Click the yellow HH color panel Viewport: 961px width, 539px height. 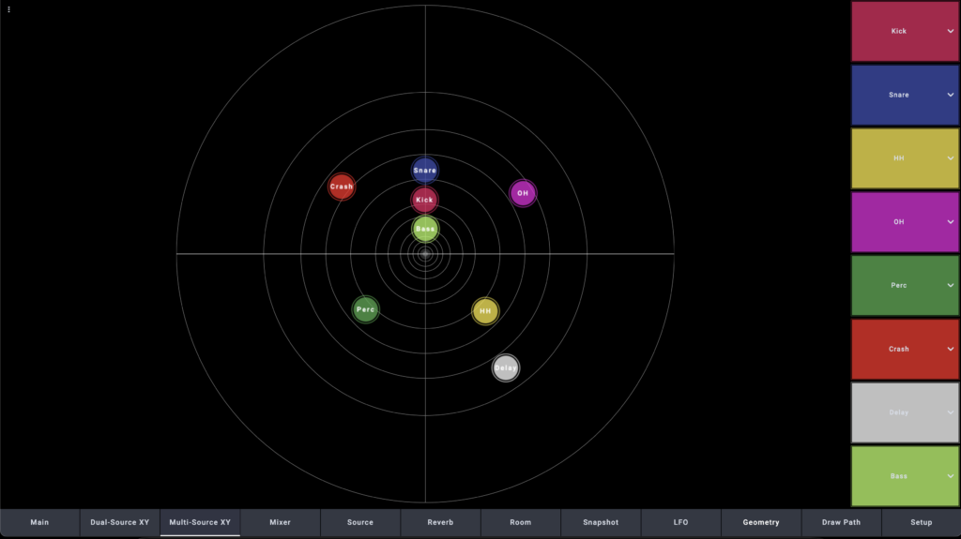[x=898, y=158]
